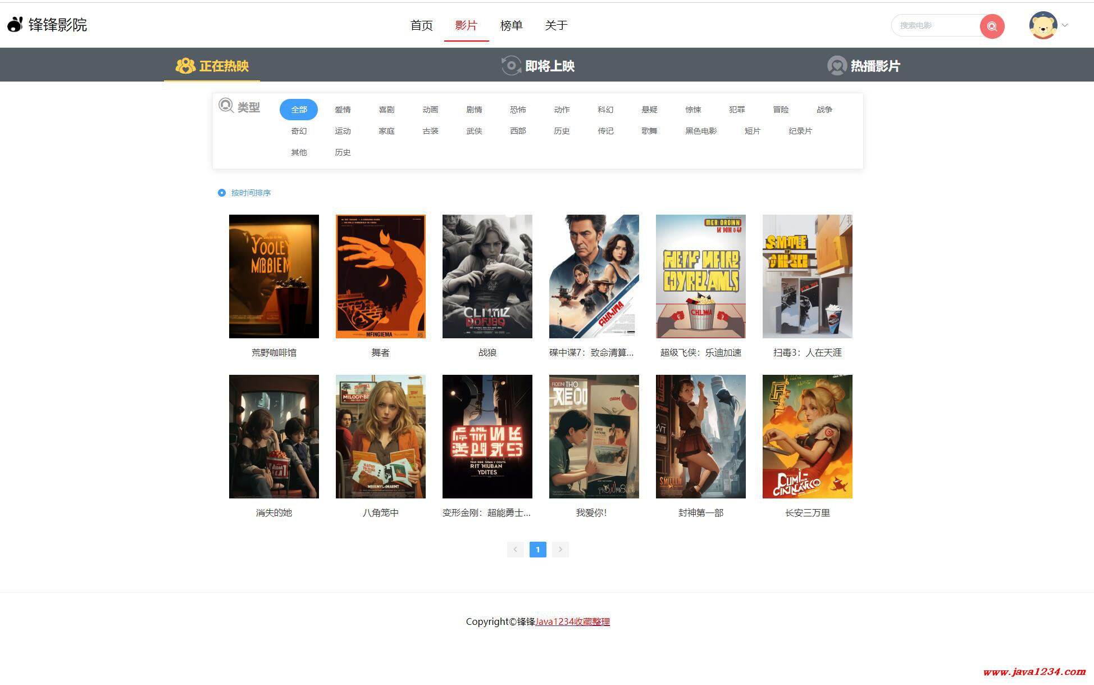Select the 按时间排序 radio button
The image size is (1094, 685).
click(x=222, y=193)
